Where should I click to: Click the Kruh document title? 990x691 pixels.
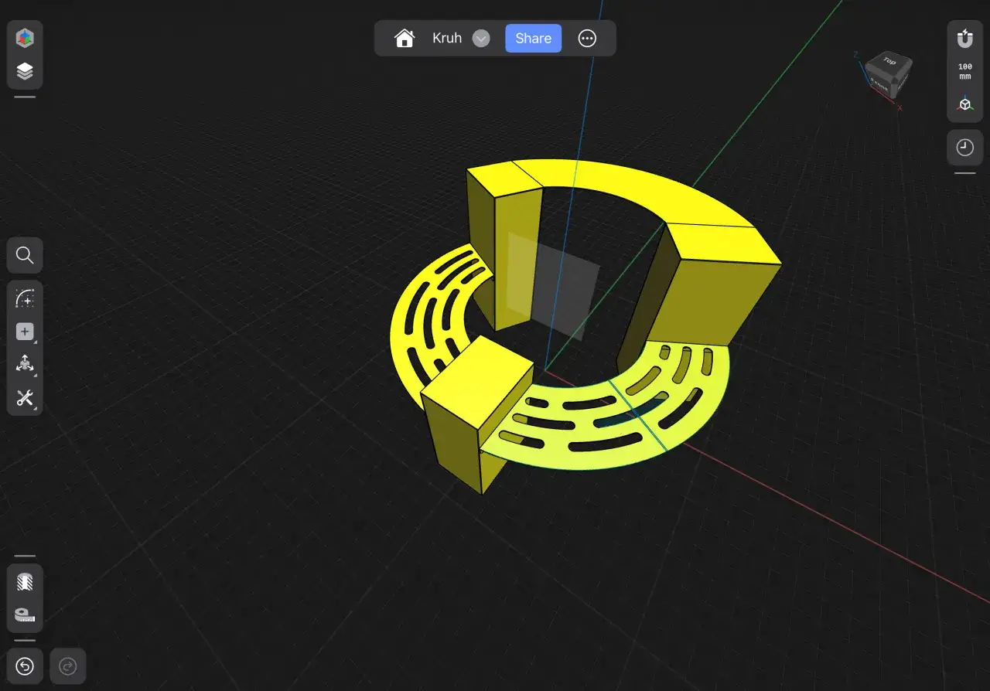point(447,39)
